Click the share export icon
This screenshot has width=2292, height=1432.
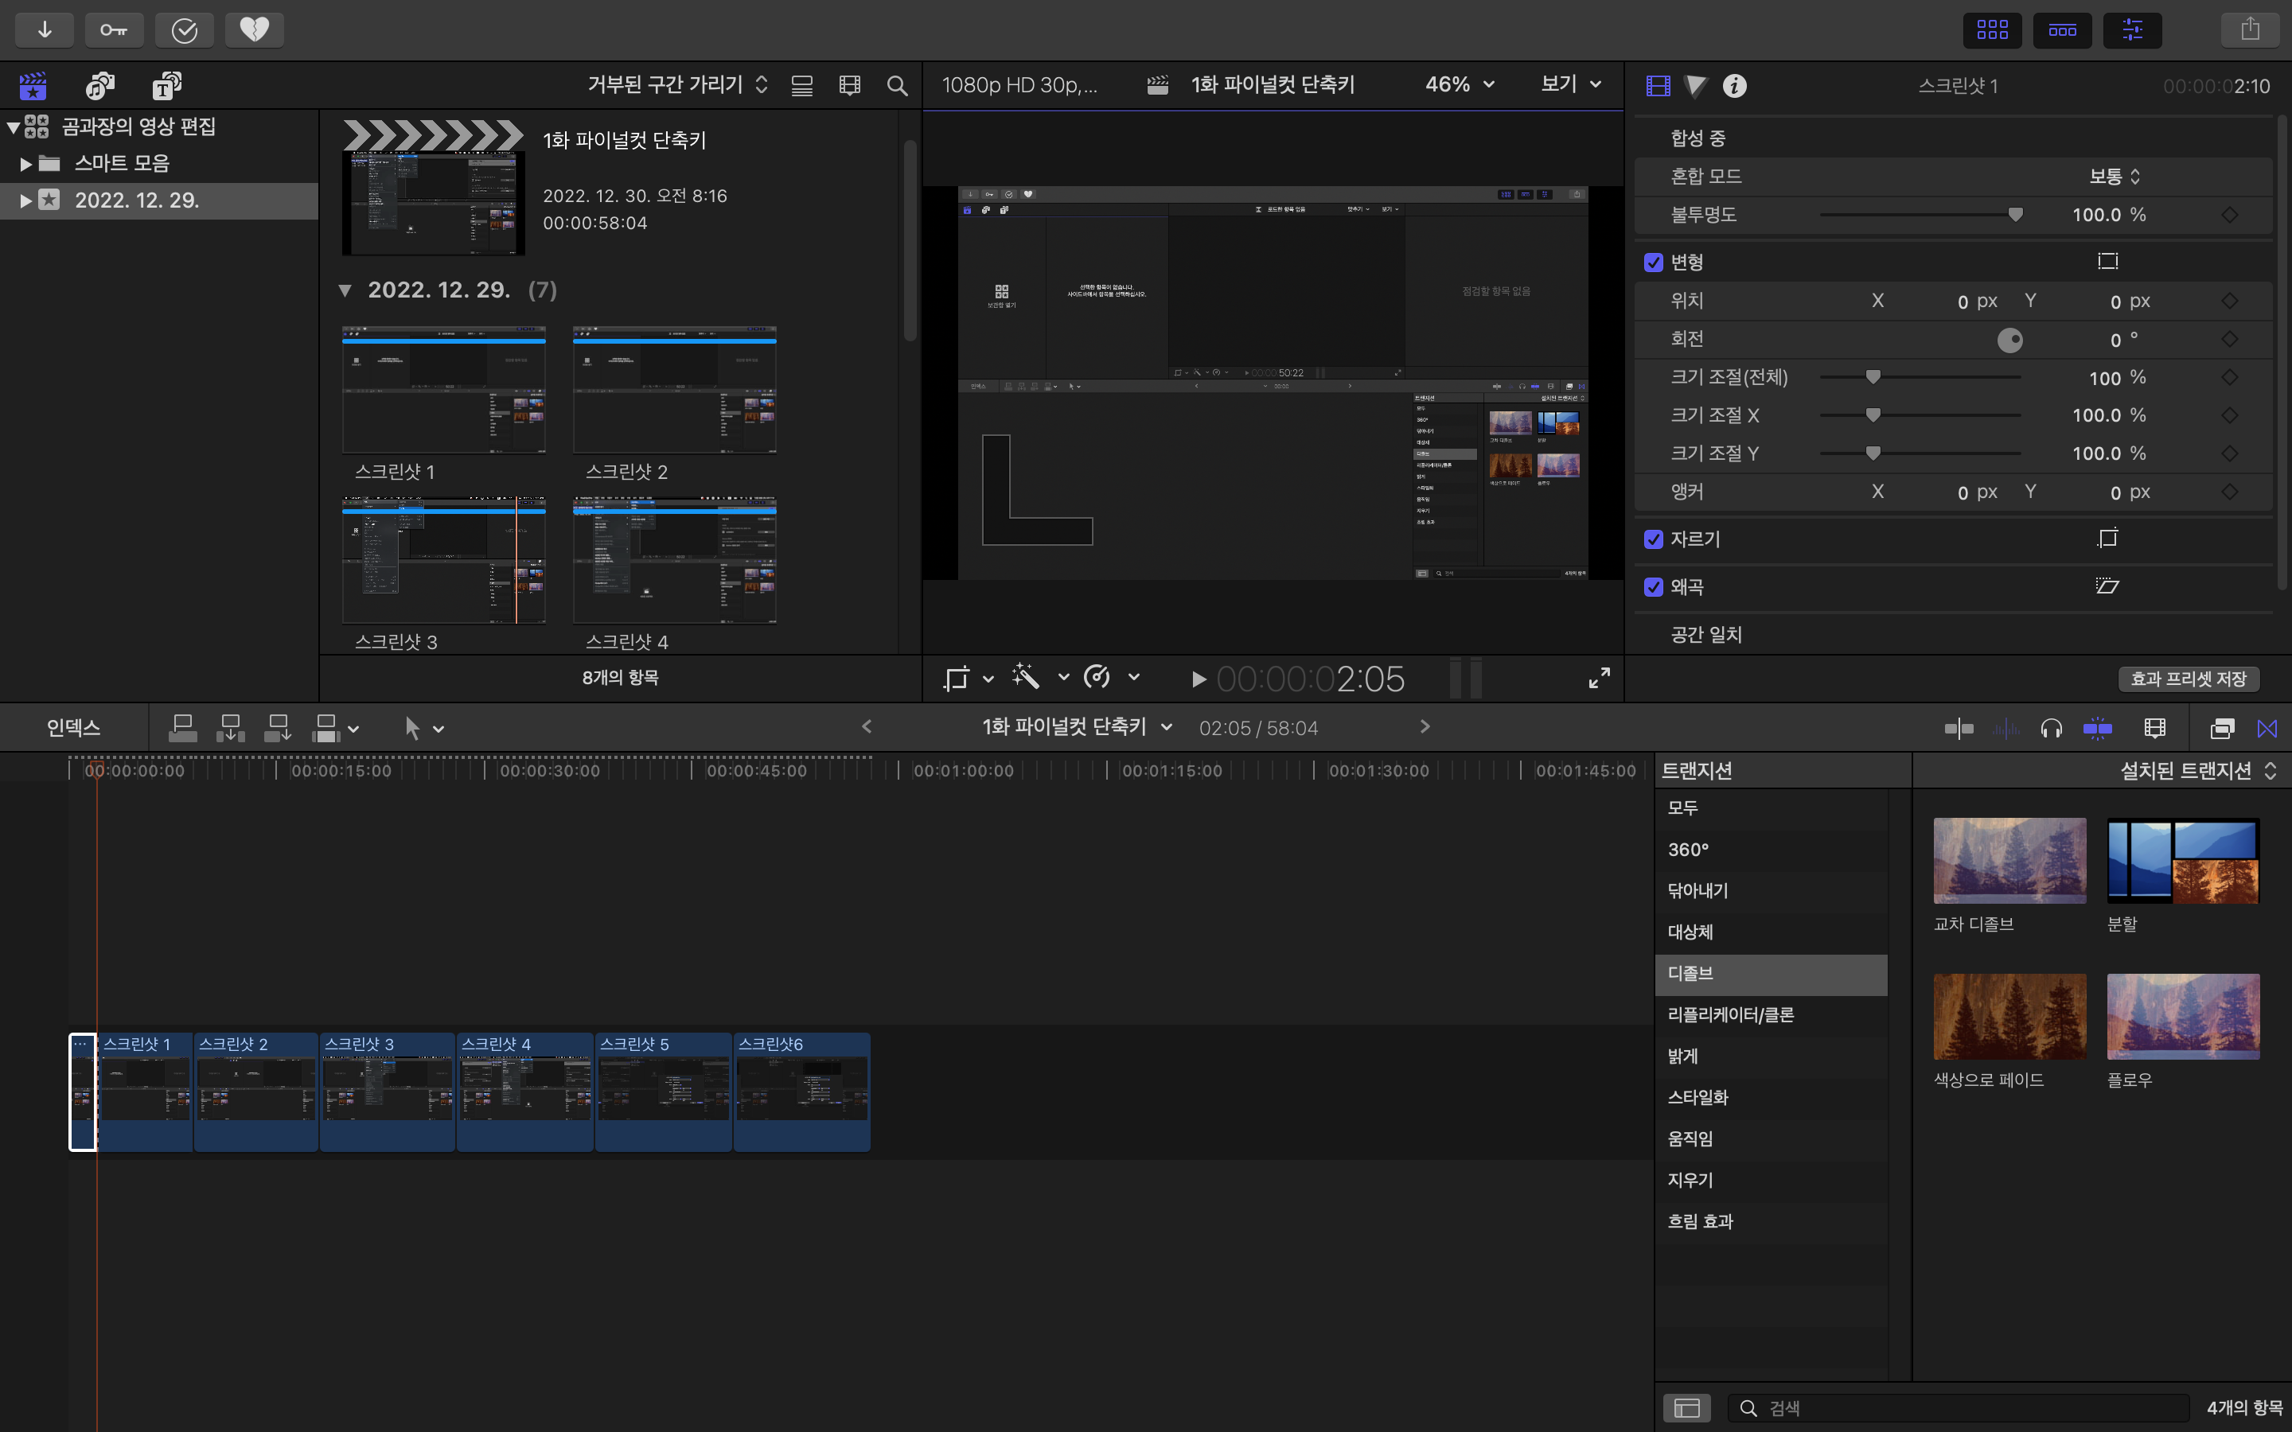click(2251, 29)
